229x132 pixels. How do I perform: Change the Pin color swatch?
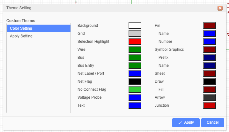pos(210,26)
